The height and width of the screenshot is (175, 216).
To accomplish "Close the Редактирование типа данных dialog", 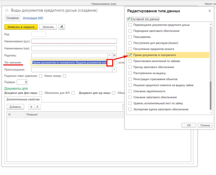I will pos(210,11).
